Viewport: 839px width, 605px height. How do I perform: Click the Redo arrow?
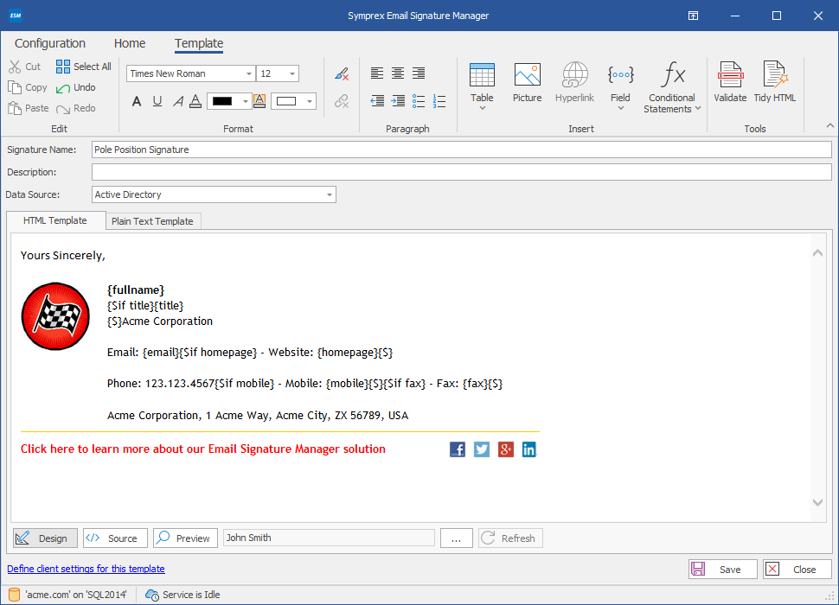(63, 109)
